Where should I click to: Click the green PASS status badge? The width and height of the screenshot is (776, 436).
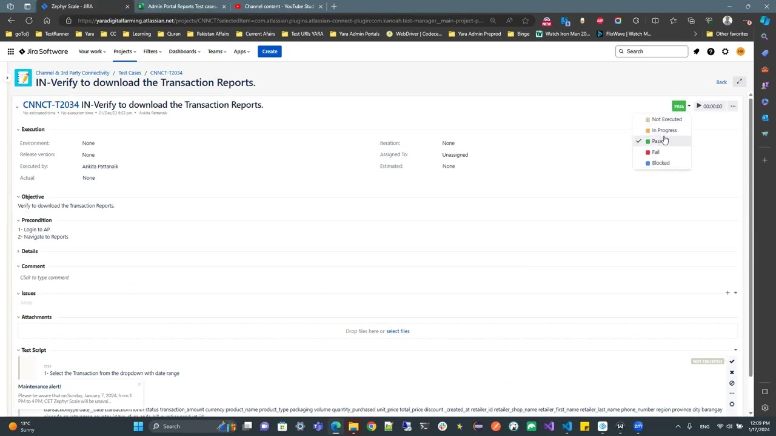679,106
